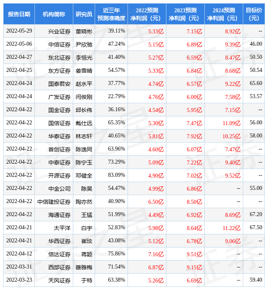
Task: Click the 报告日期 column header
Action: click(19, 14)
